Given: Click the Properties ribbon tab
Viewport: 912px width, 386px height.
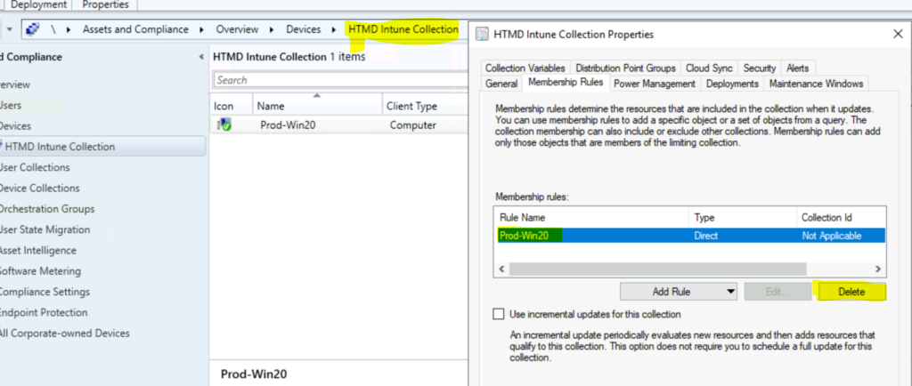Looking at the screenshot, I should 105,4.
